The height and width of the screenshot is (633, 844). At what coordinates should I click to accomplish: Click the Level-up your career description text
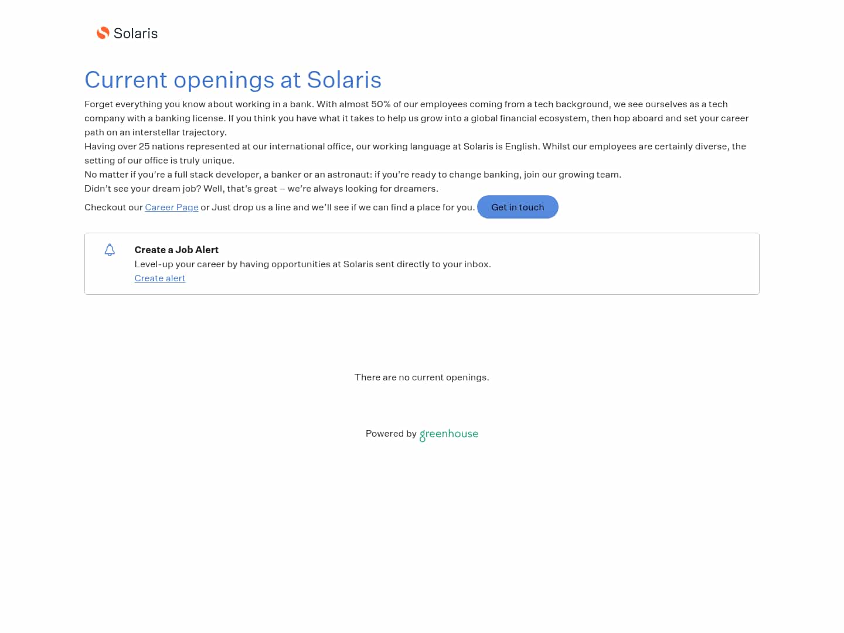(x=312, y=264)
